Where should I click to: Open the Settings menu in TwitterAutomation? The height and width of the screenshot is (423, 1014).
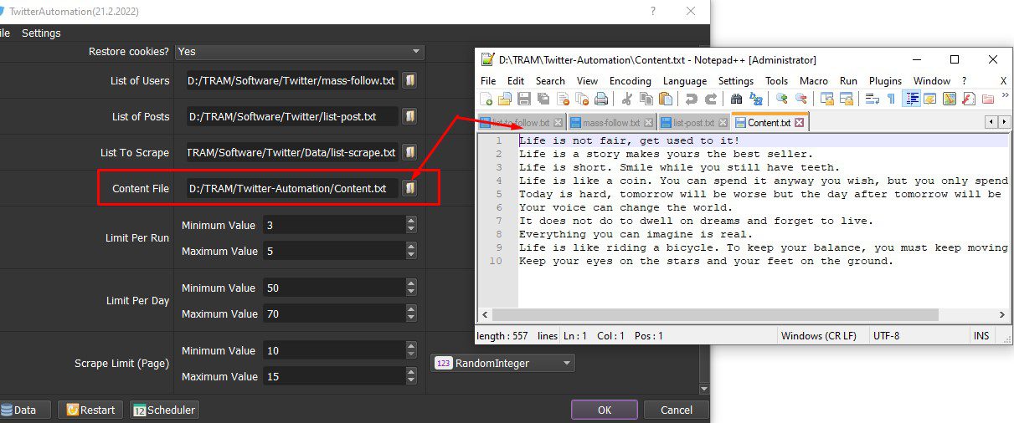click(x=41, y=33)
